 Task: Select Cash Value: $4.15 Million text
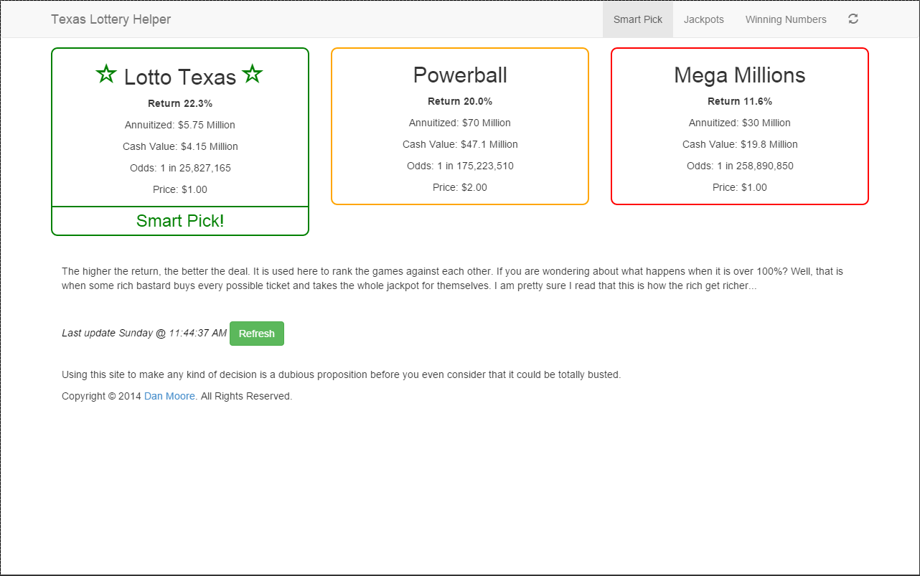click(x=180, y=146)
